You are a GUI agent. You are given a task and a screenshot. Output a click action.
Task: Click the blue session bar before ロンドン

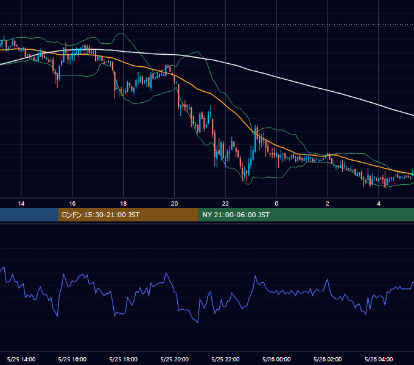(29, 215)
